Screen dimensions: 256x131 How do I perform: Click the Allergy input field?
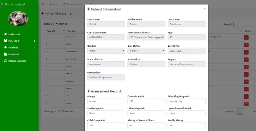(x=106, y=101)
